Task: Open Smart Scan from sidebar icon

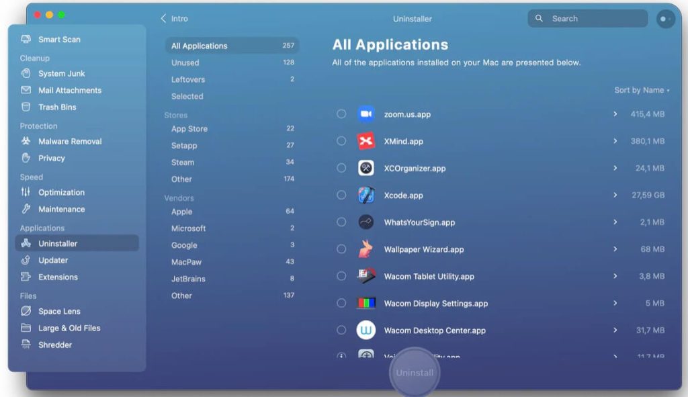Action: click(26, 40)
